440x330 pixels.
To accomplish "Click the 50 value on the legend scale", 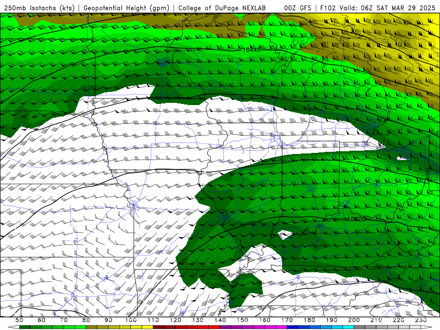I will [x=19, y=320].
